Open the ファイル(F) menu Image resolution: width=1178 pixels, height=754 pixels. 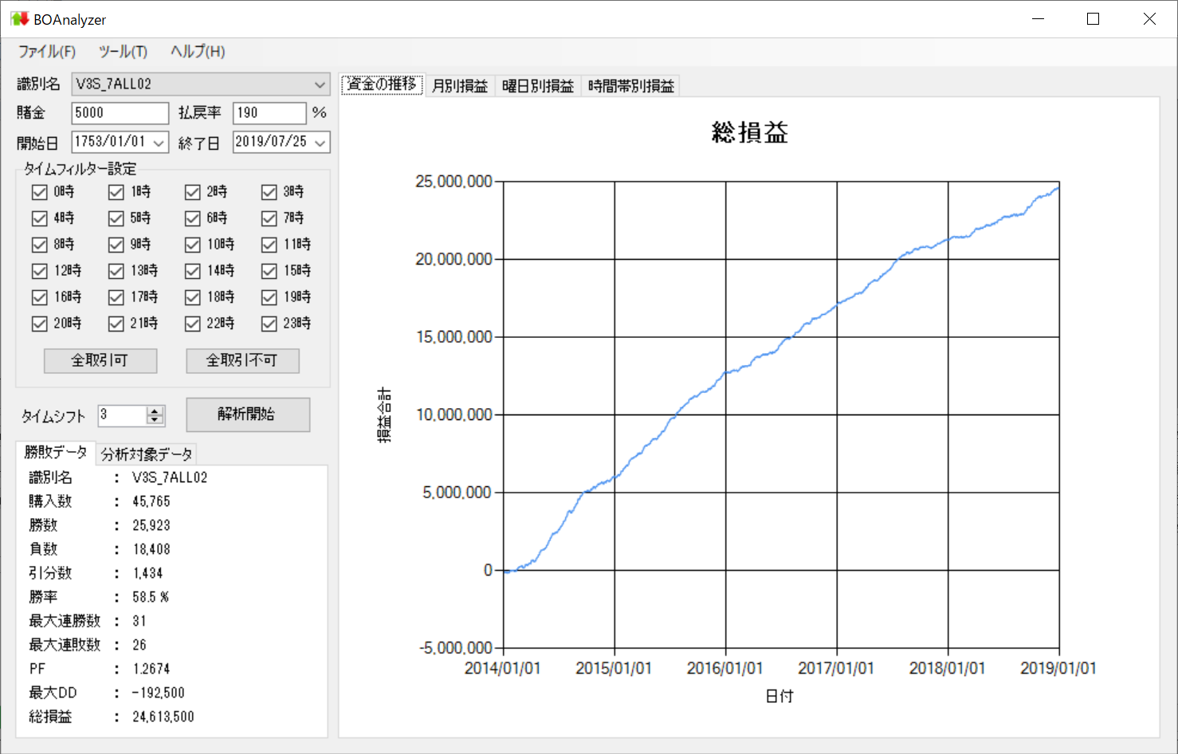[47, 52]
